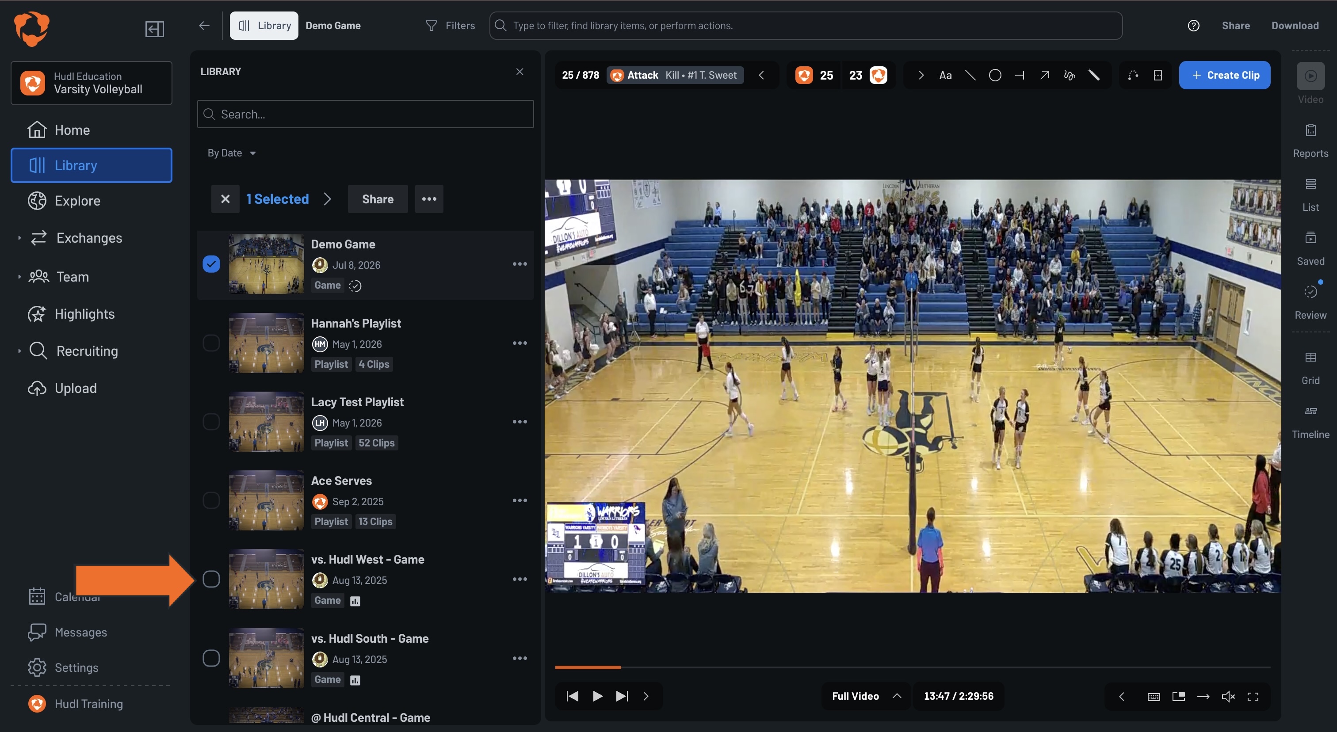The image size is (1337, 732).
Task: Open the Home sidebar item
Action: (x=92, y=130)
